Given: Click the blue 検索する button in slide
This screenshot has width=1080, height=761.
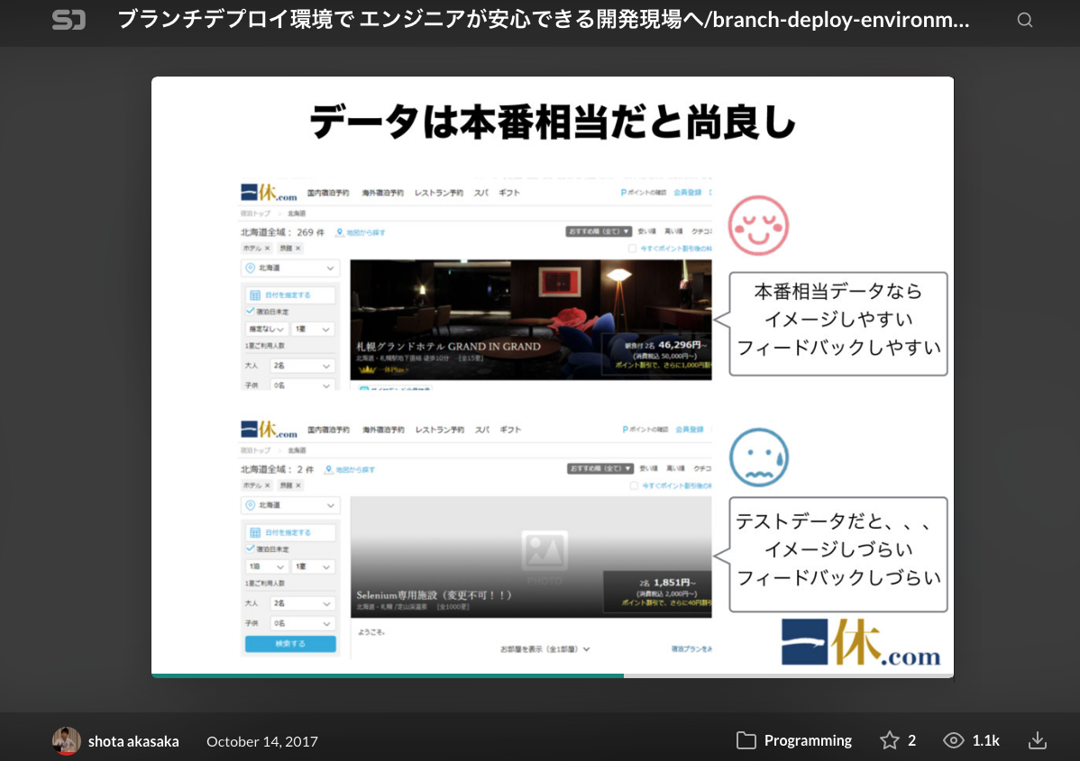Looking at the screenshot, I should 290,644.
